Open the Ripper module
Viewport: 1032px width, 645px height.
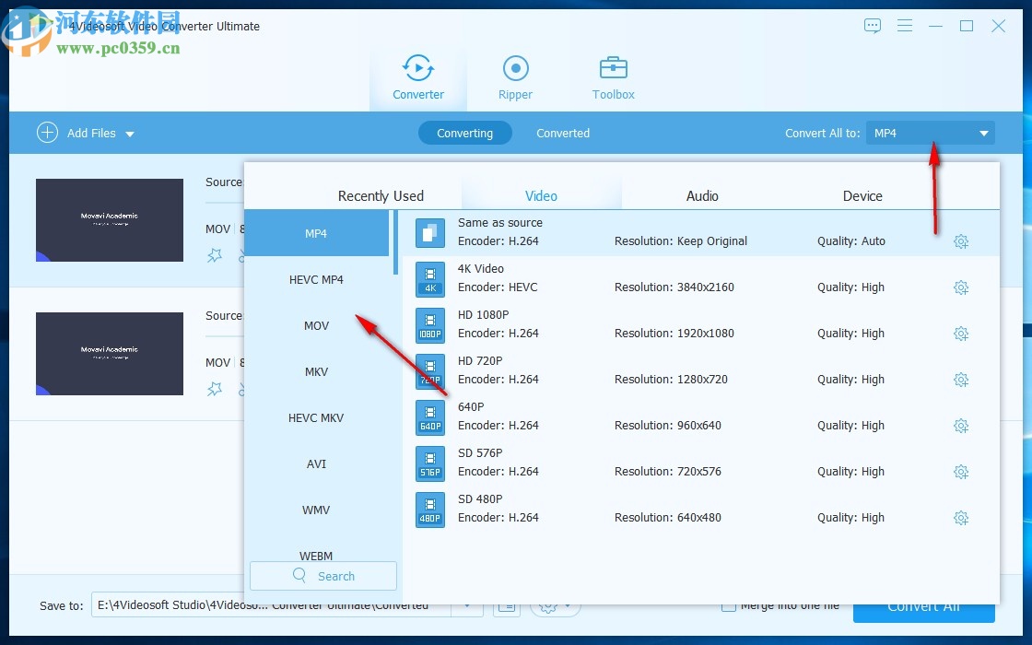(515, 77)
